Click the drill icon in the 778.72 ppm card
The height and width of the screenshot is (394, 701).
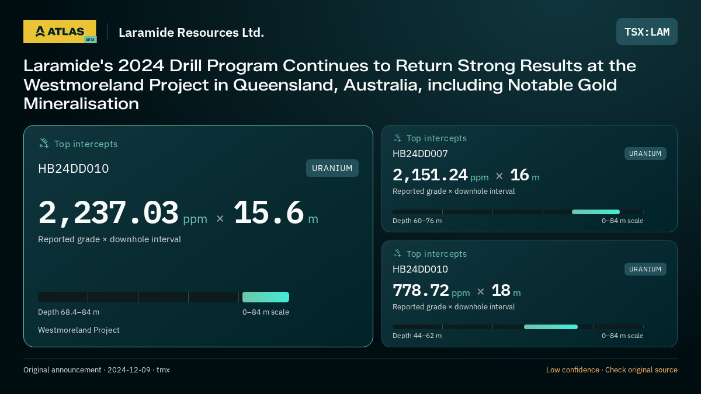click(x=397, y=253)
